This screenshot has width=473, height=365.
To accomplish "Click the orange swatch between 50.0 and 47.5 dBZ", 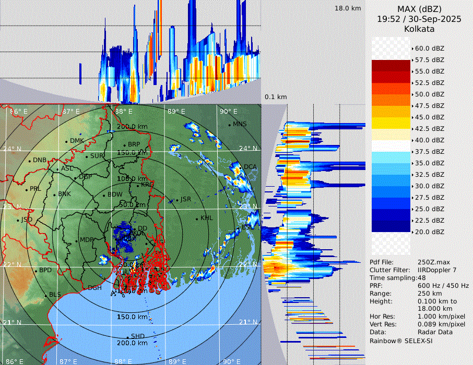I will pyautogui.click(x=391, y=100).
